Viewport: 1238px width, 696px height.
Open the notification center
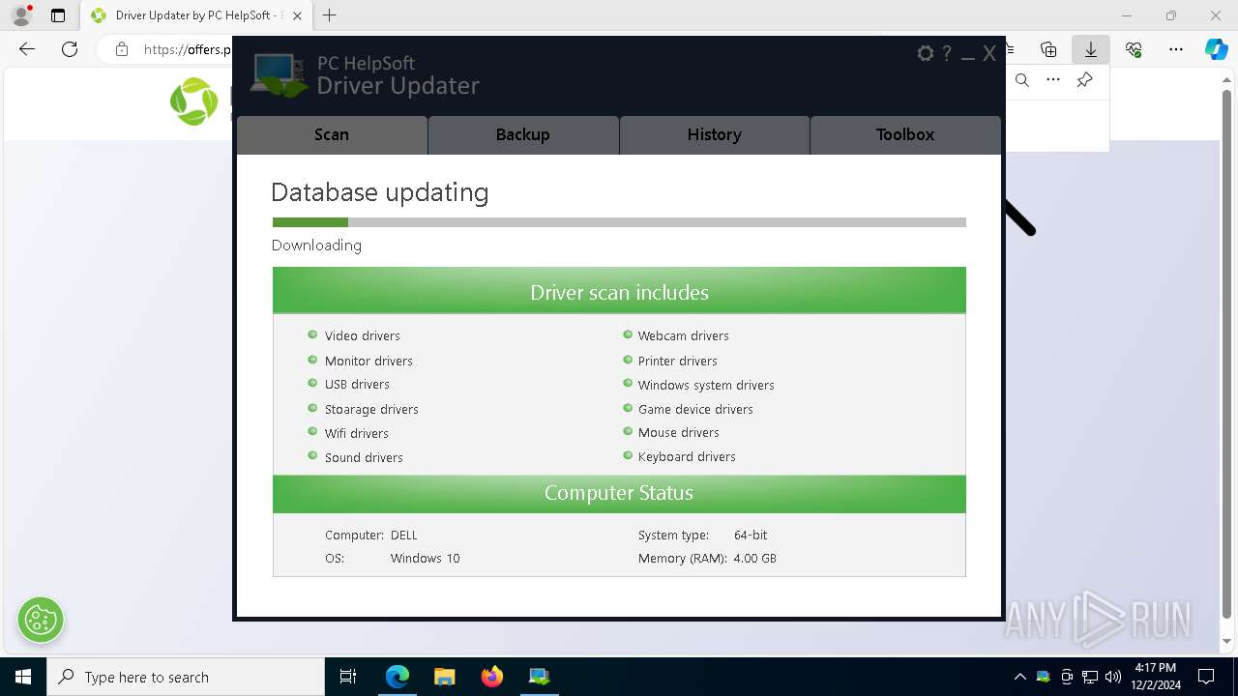1206,677
